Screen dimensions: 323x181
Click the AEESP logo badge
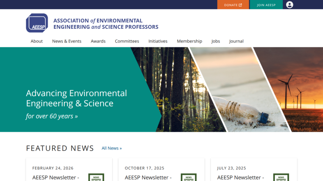pos(37,23)
